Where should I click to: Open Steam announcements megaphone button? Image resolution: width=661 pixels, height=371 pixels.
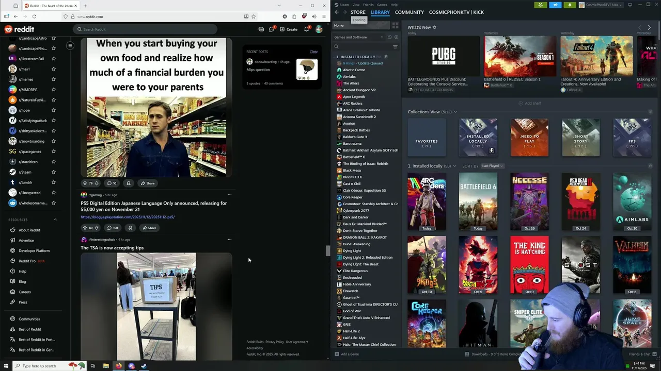pos(555,5)
